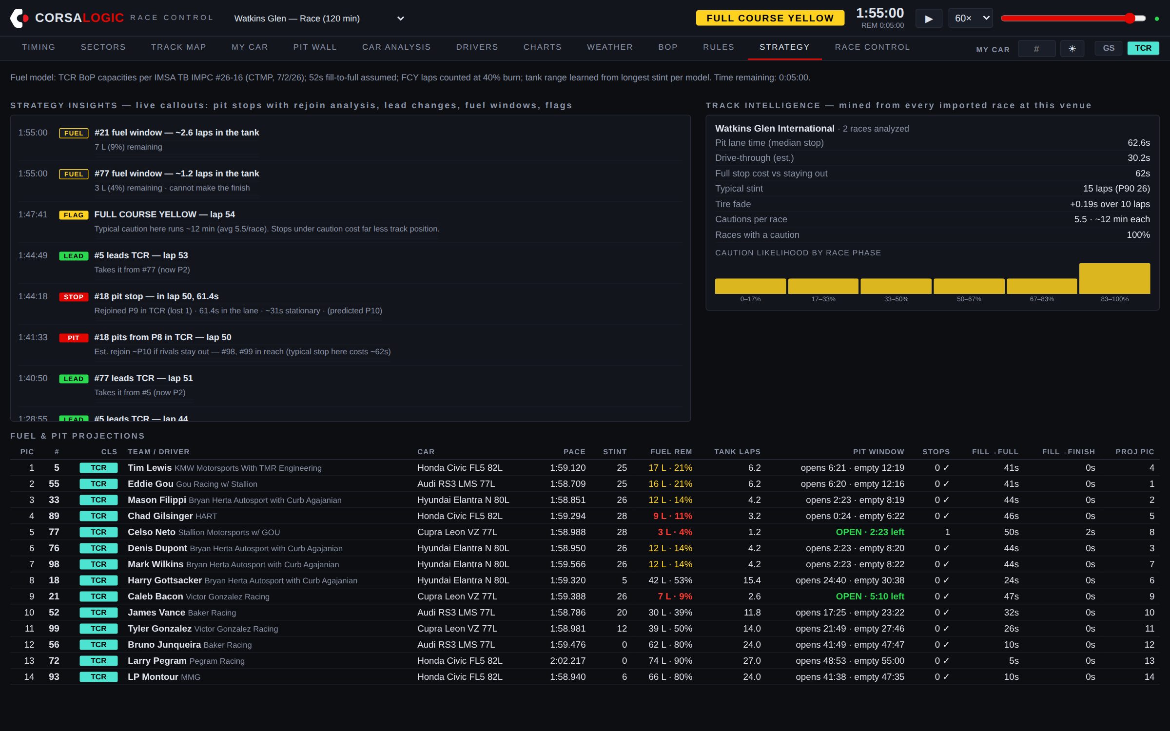Open the RULES tab
This screenshot has width=1170, height=731.
click(719, 47)
